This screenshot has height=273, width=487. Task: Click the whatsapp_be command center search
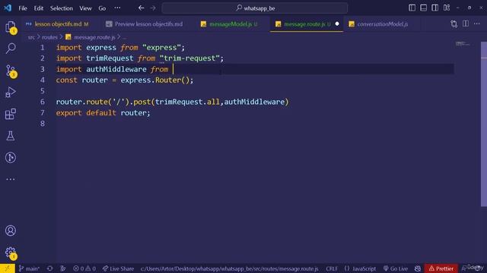[255, 8]
